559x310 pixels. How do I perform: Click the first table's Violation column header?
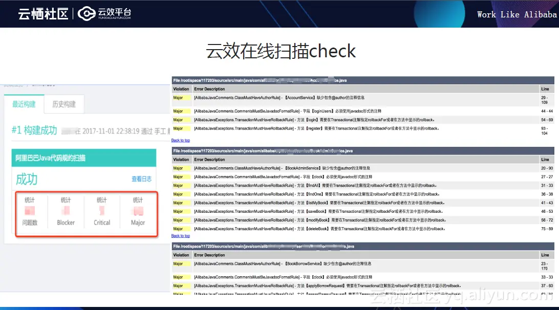coord(181,89)
